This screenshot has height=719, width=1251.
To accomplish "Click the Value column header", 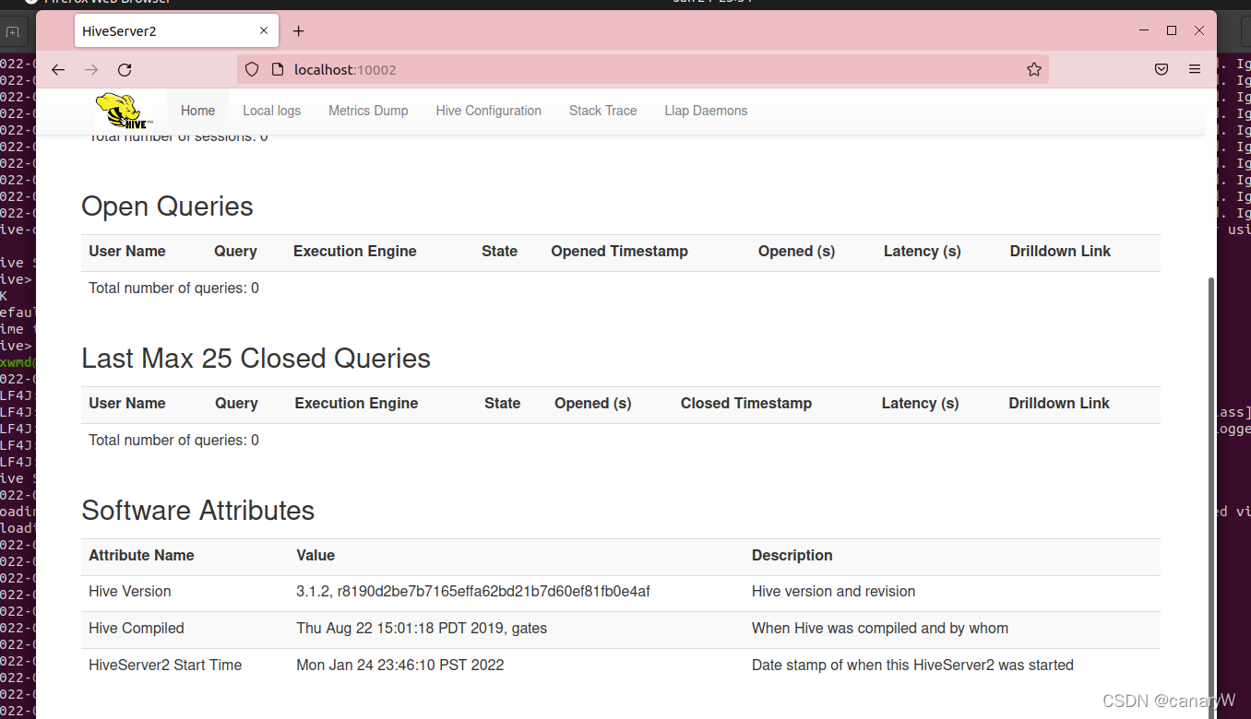I will click(x=316, y=556).
